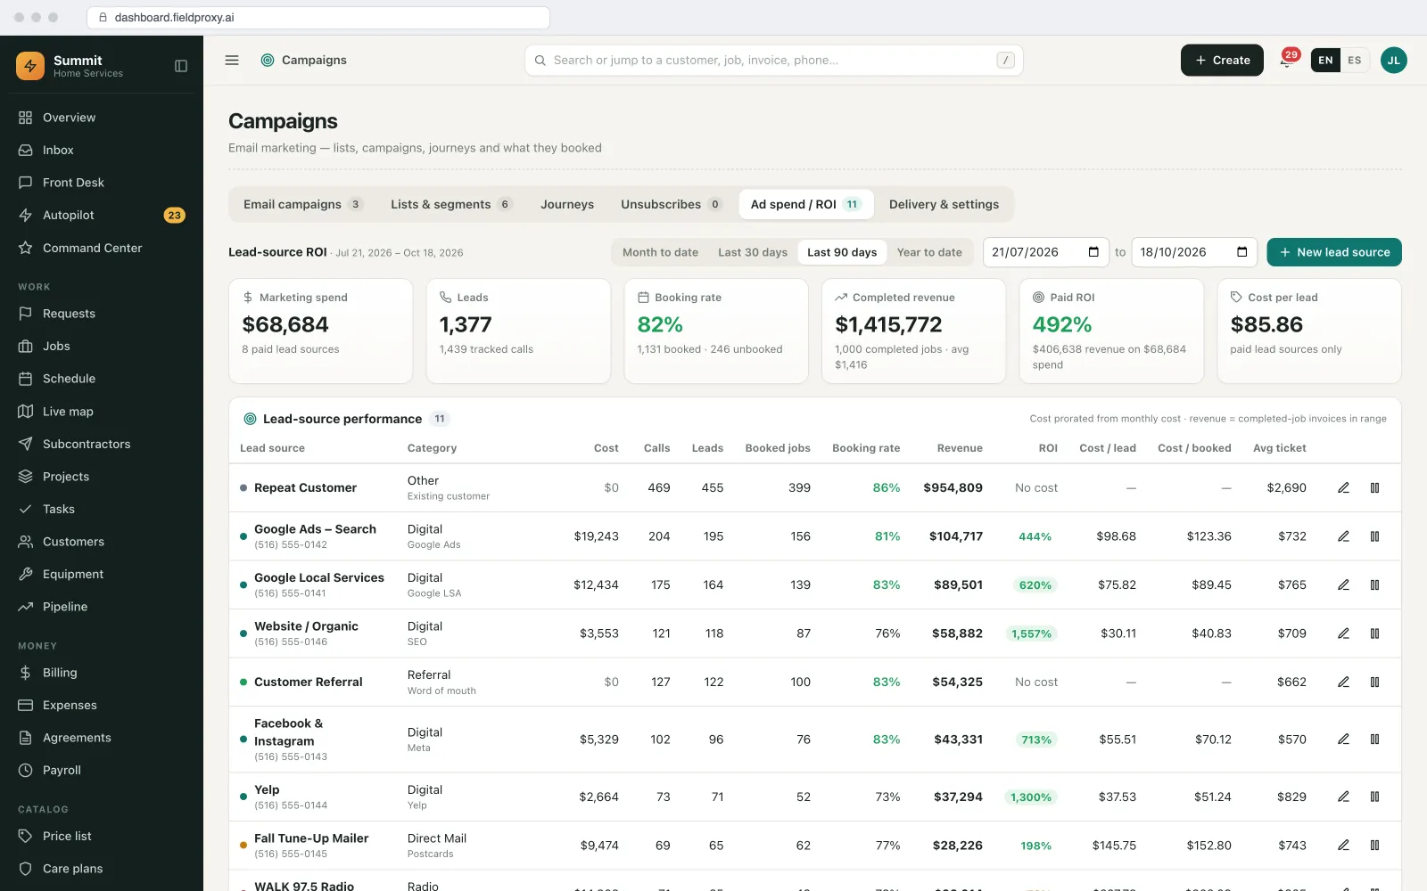Click the $954,809 revenue value
The image size is (1427, 891).
(953, 488)
